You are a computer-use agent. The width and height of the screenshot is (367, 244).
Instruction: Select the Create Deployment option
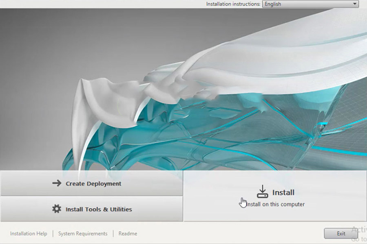click(x=93, y=184)
